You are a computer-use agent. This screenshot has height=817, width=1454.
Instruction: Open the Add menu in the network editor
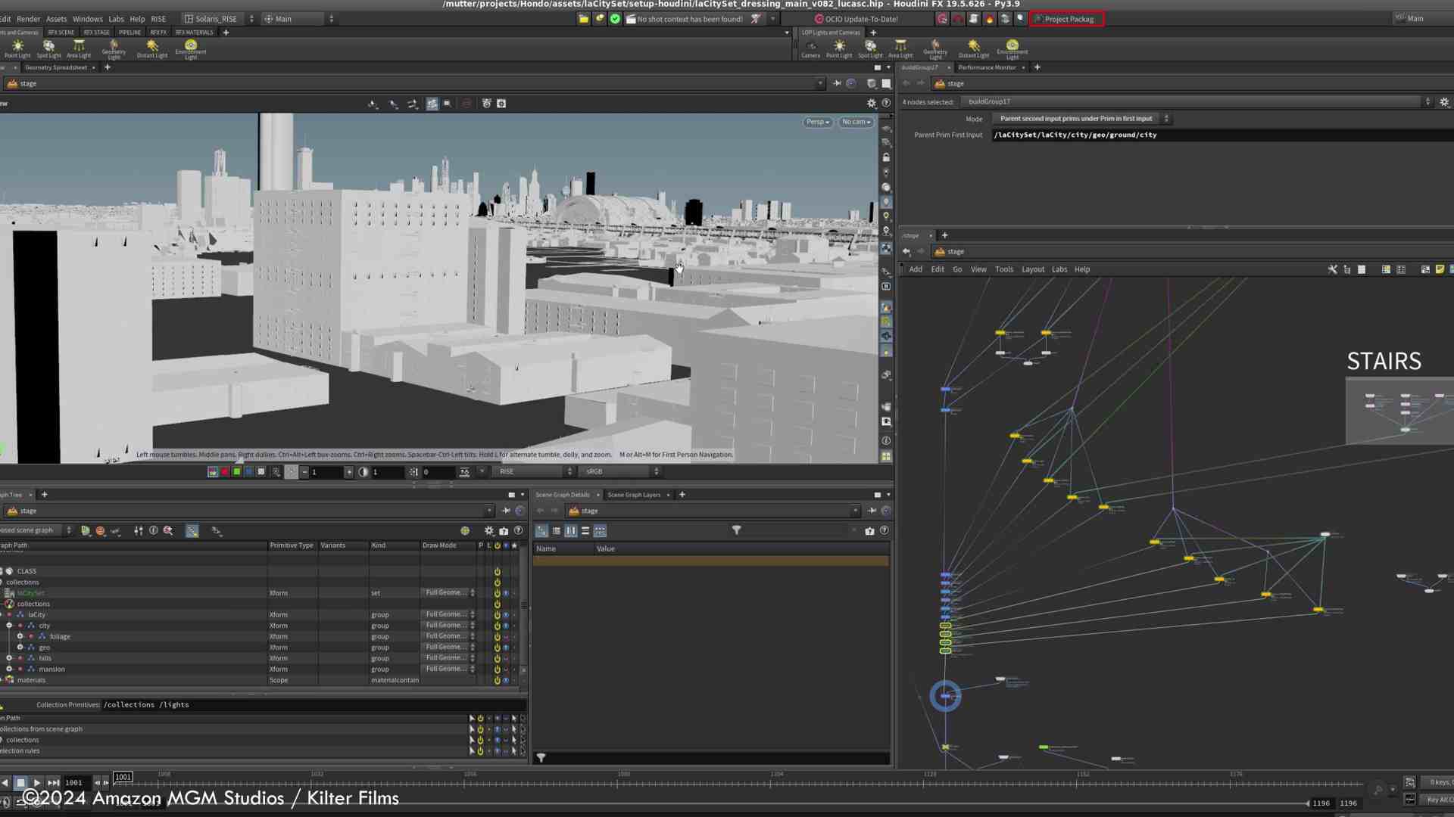916,269
